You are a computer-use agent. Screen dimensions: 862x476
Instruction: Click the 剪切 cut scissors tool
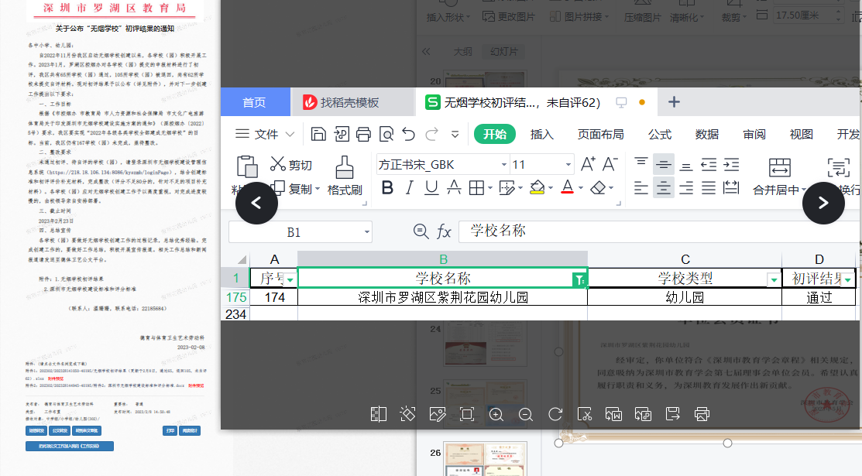pos(290,164)
